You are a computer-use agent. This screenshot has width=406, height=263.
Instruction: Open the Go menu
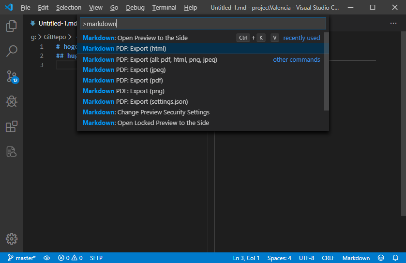tap(114, 8)
